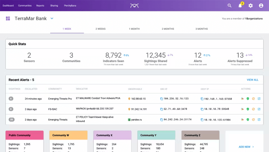Viewport: 269px width, 152px height.
Task: Open the settings gear icon
Action: pos(251,6)
